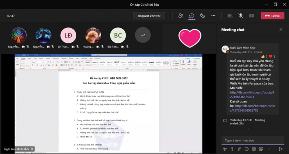Viewport: 289px width, 154px height.
Task: Leave the meeting
Action: pyautogui.click(x=272, y=16)
